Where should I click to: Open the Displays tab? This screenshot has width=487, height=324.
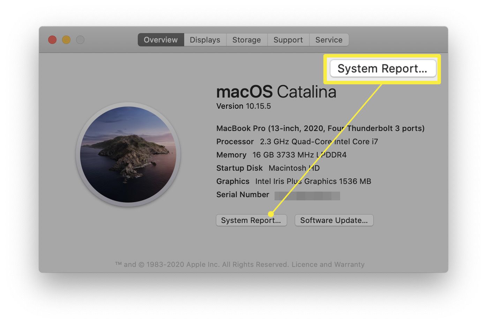(205, 40)
